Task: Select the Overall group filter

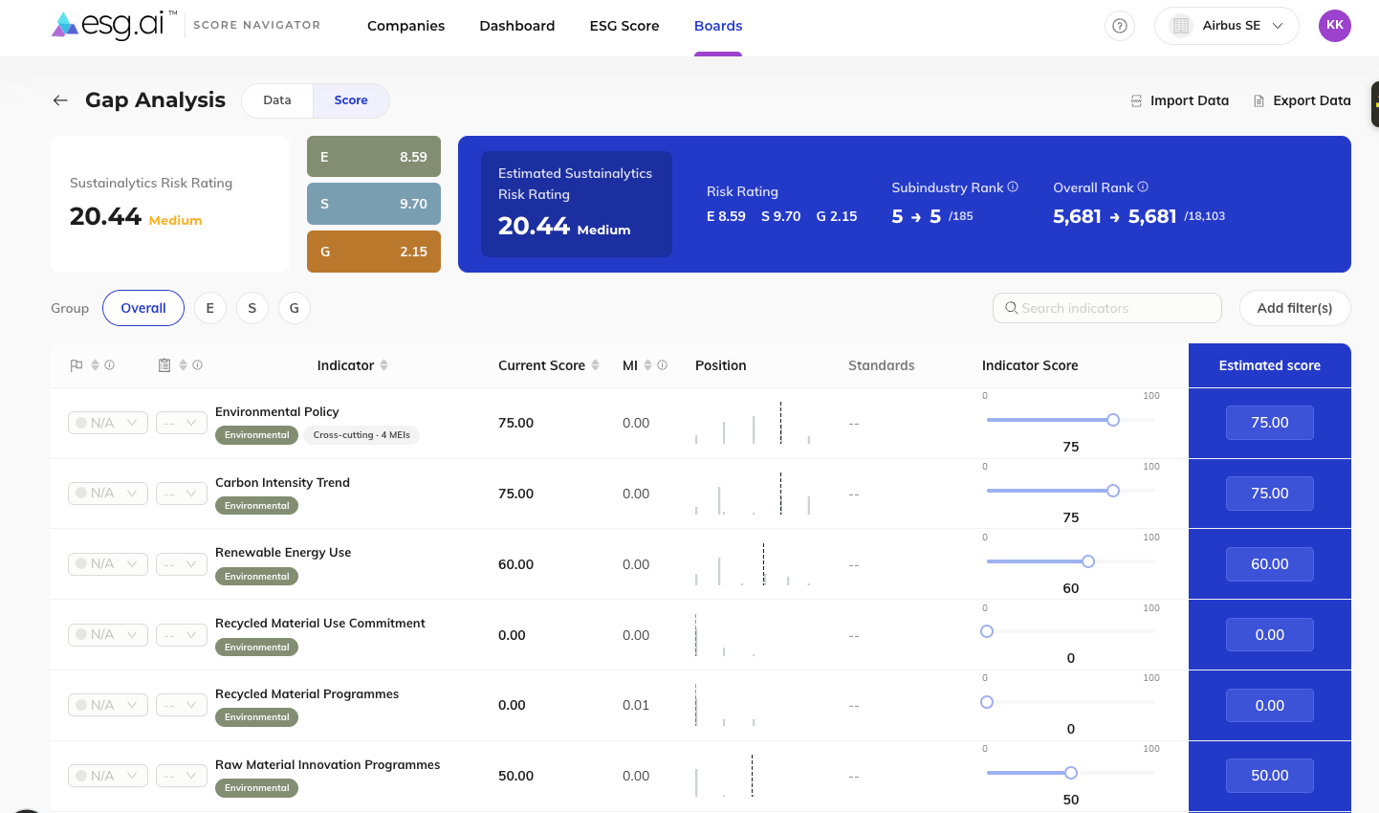Action: [x=143, y=308]
